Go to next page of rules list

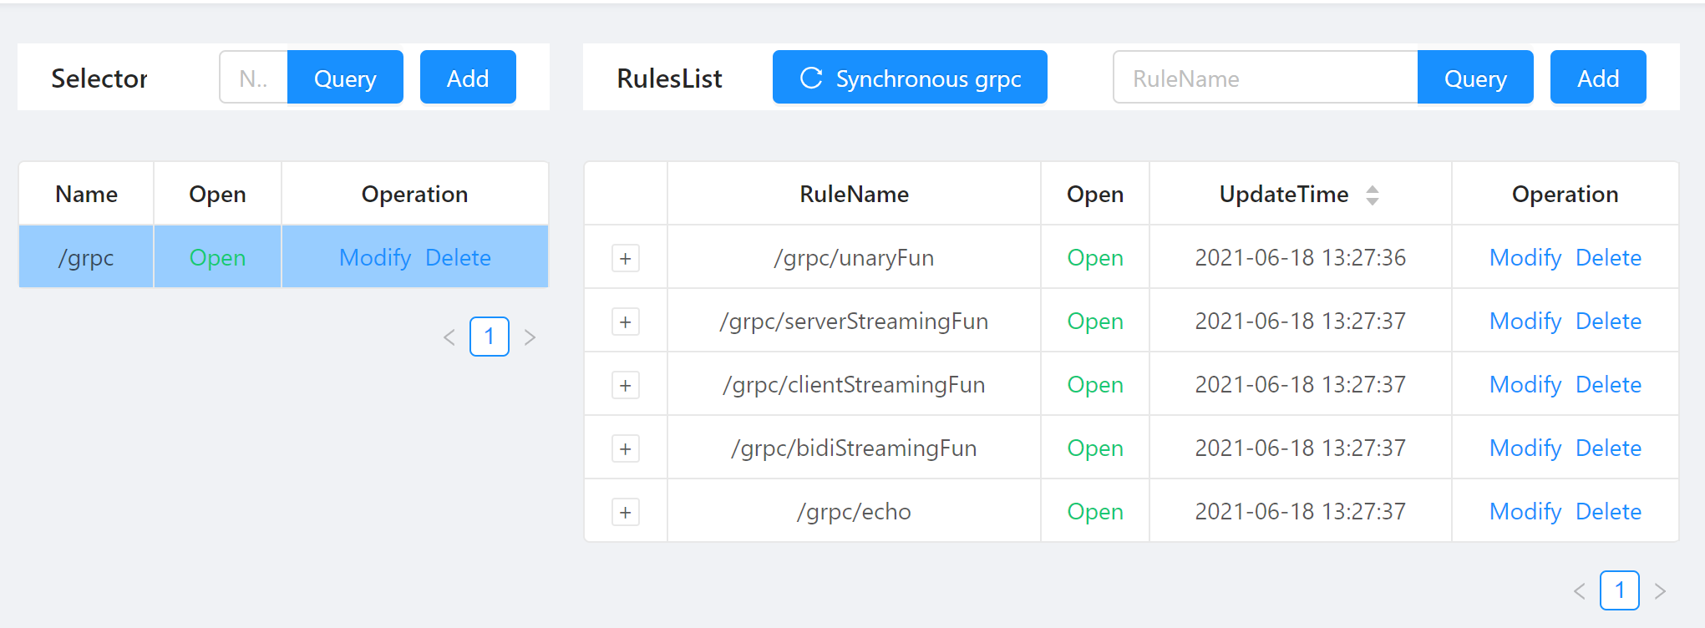click(1660, 591)
